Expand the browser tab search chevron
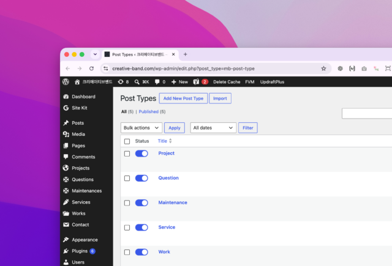Screen dimensions: 392x266 95,54
